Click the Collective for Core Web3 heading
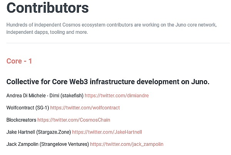The width and height of the screenshot is (231, 155). point(108,82)
